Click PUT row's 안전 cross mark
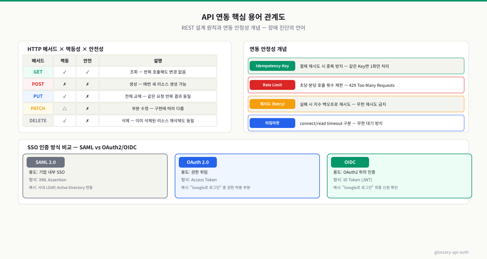The width and height of the screenshot is (487, 259). (x=88, y=96)
